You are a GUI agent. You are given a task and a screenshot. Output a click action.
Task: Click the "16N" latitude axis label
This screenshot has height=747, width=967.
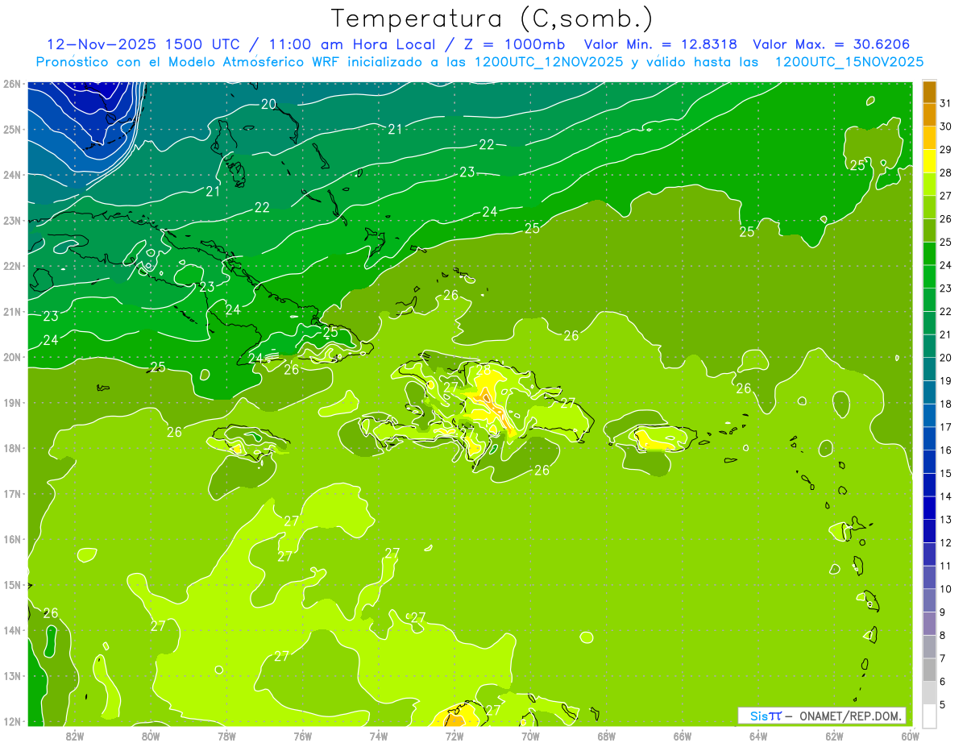11,539
